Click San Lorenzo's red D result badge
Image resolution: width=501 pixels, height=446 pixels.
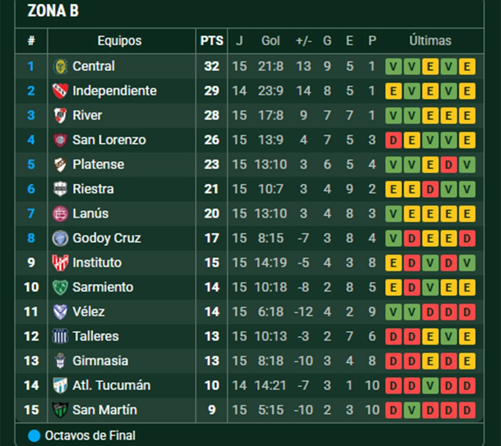coord(394,140)
